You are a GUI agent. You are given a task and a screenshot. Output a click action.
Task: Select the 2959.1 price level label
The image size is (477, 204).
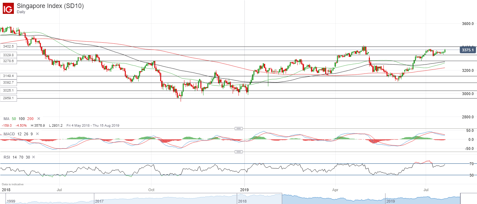pyautogui.click(x=8, y=98)
